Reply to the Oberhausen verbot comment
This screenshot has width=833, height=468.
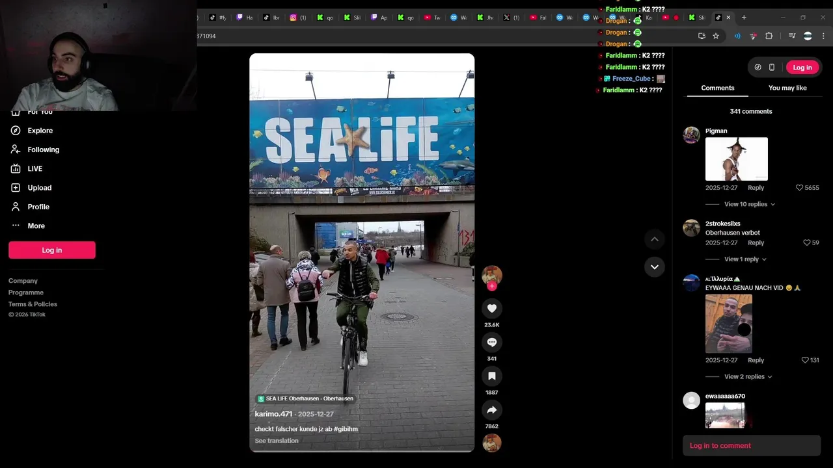coord(756,243)
